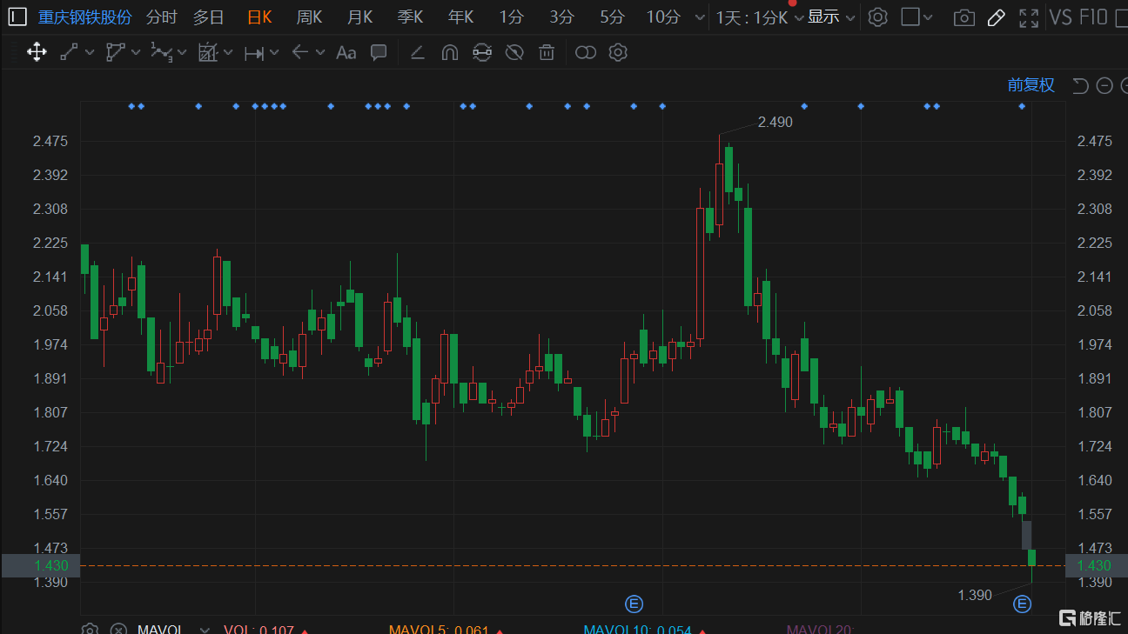Add a comment bubble annotation
Screen dimensions: 1128x634
coord(379,52)
